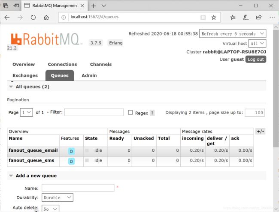279x212 pixels.
Task: Switch to the Channels tab
Action: (101, 64)
